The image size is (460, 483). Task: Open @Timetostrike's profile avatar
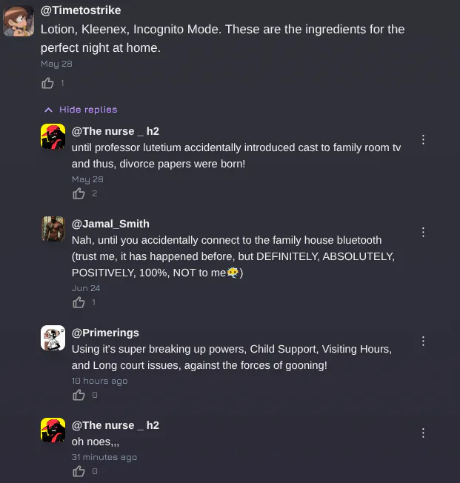(x=18, y=21)
